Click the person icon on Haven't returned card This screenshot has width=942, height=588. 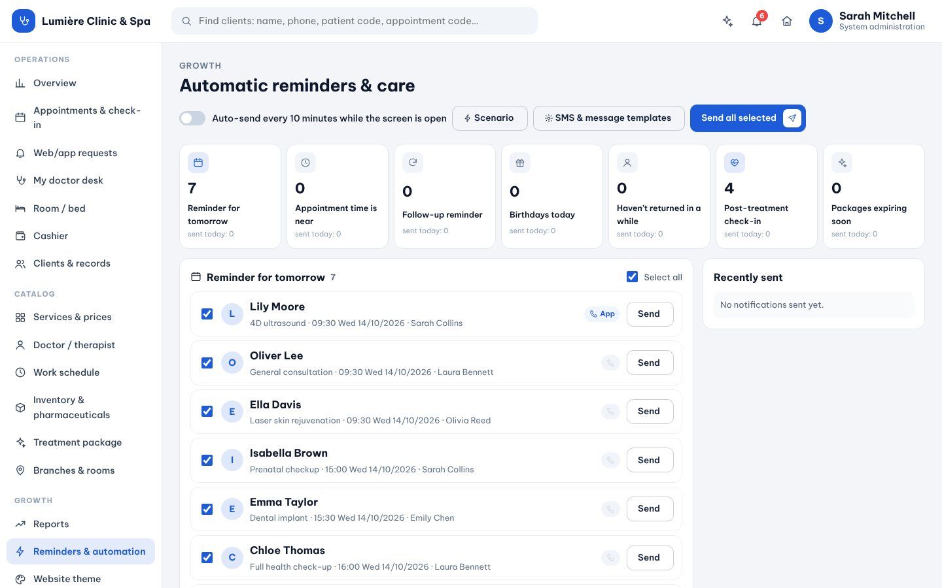coord(627,163)
